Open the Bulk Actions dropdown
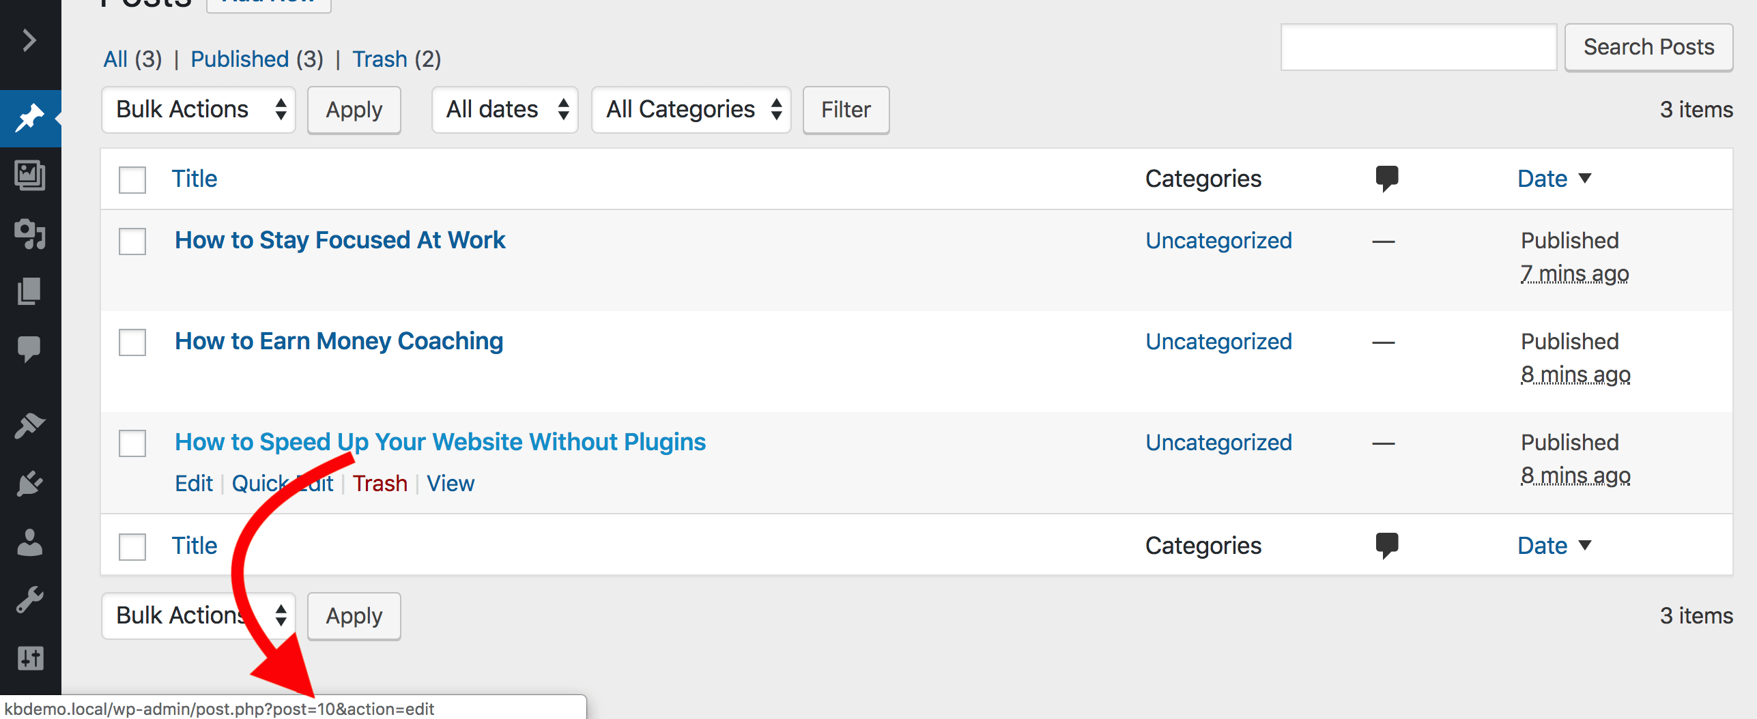Screen dimensions: 1757x719 [x=198, y=109]
